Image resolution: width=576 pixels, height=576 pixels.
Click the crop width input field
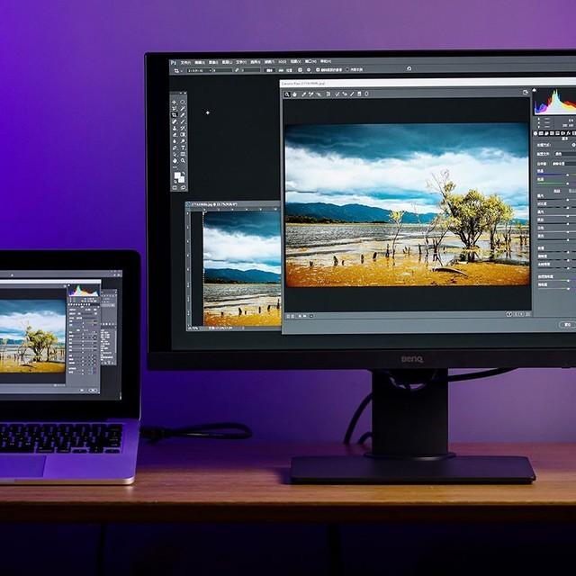(x=222, y=70)
